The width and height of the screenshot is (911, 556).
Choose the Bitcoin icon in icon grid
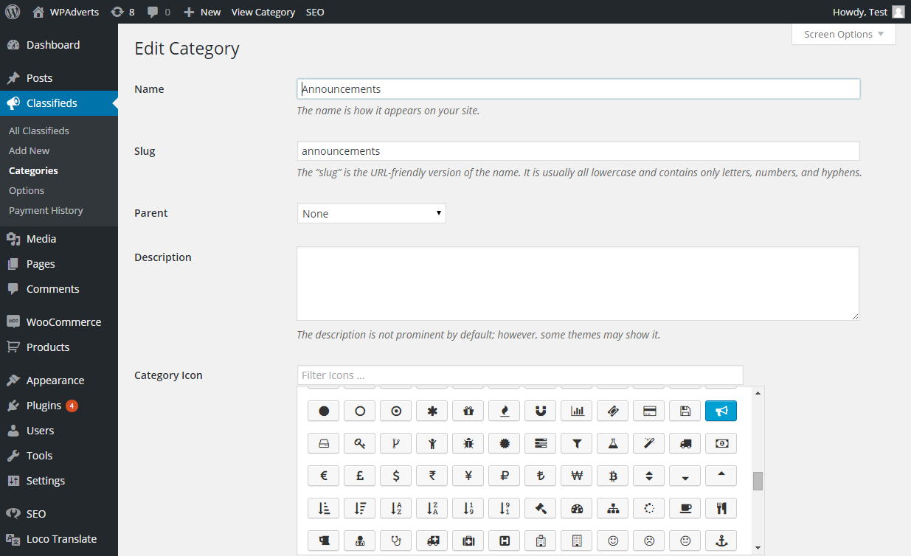(x=613, y=476)
